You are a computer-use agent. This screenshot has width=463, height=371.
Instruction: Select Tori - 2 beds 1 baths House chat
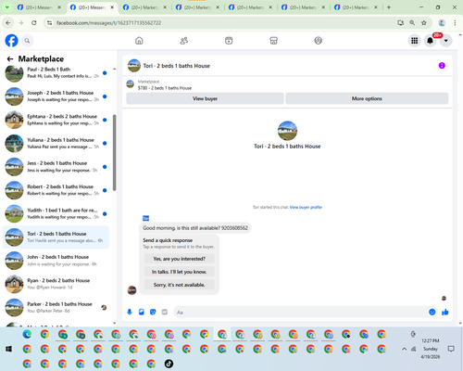(x=56, y=237)
